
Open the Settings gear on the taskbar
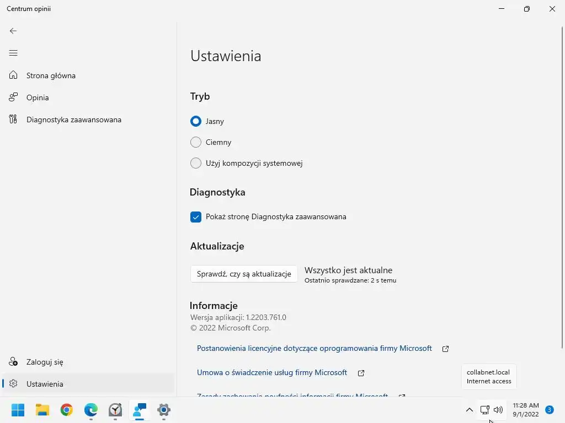pyautogui.click(x=163, y=410)
